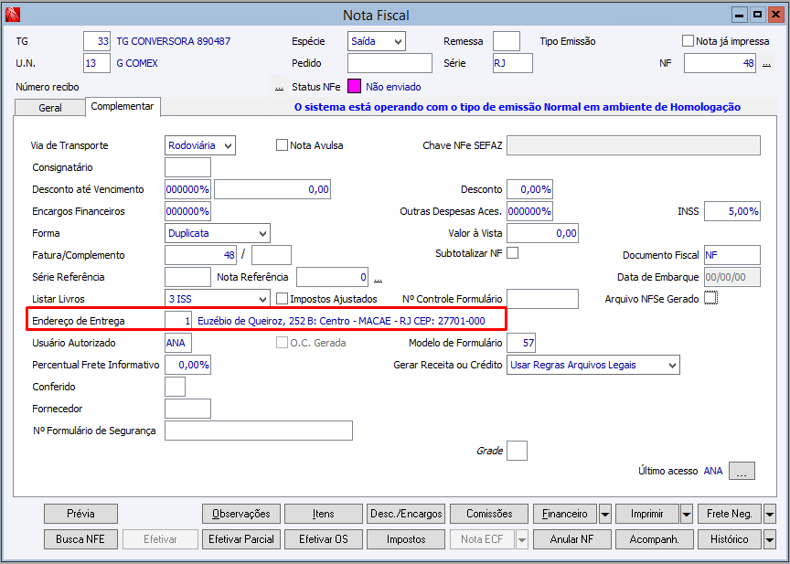Viewport: 790px width, 564px height.
Task: Click the Chave NFe SEFAZ field
Action: pyautogui.click(x=634, y=145)
